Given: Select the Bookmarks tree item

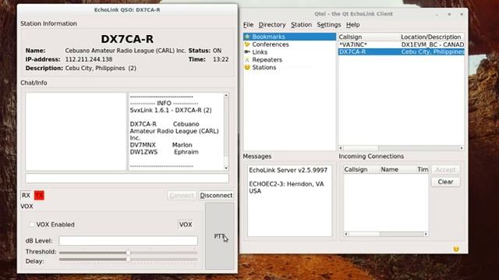Looking at the screenshot, I should tap(289, 37).
